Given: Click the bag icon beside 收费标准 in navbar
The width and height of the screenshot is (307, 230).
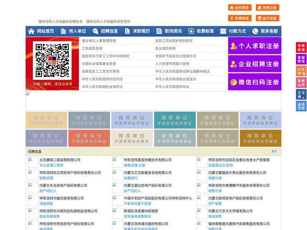Looking at the screenshot, I should click(x=191, y=31).
